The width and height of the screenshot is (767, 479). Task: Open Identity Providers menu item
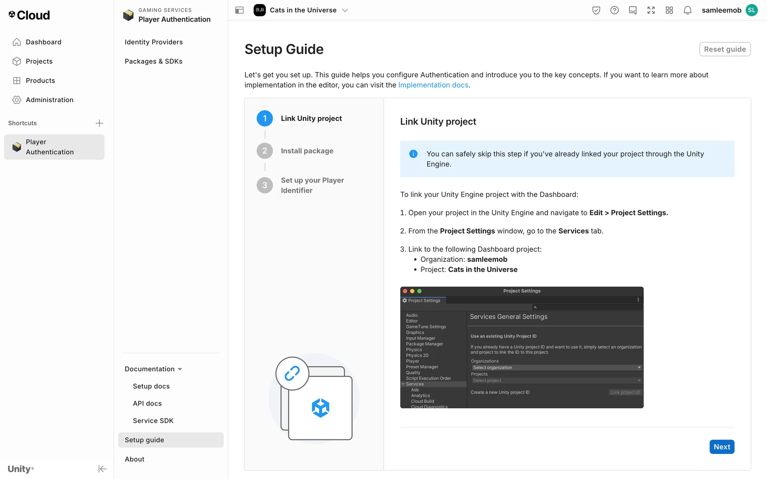[x=153, y=42]
